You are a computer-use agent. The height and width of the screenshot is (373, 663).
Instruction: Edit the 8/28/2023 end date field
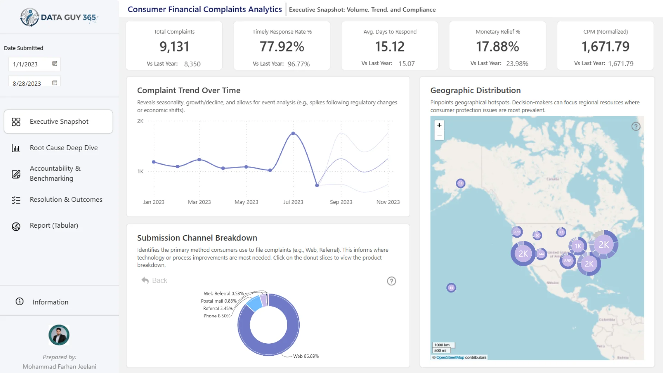pos(29,84)
